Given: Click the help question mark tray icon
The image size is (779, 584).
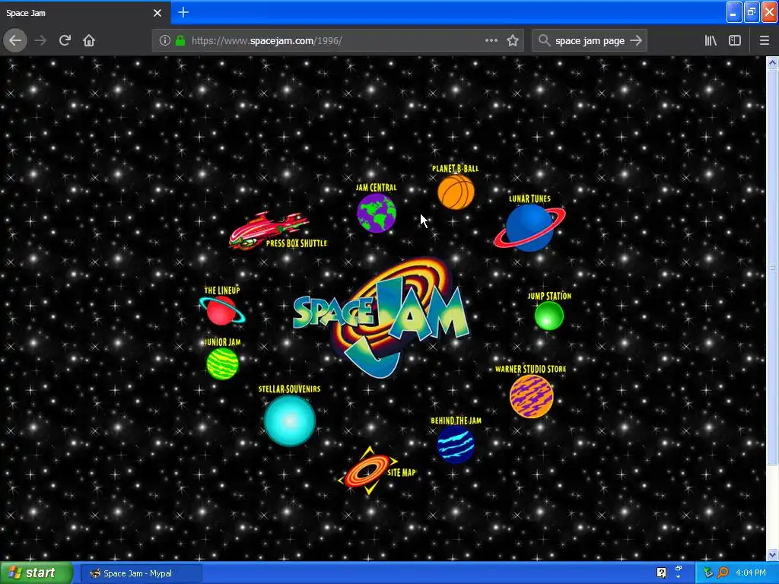Looking at the screenshot, I should (661, 573).
